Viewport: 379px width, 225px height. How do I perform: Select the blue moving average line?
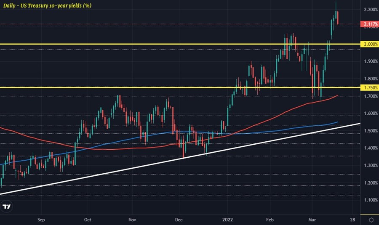(x=126, y=139)
